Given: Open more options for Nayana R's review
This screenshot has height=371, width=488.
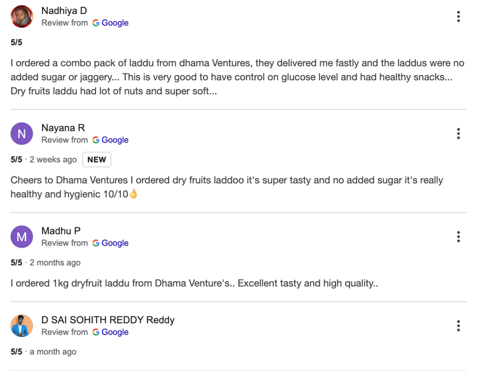Looking at the screenshot, I should [458, 134].
